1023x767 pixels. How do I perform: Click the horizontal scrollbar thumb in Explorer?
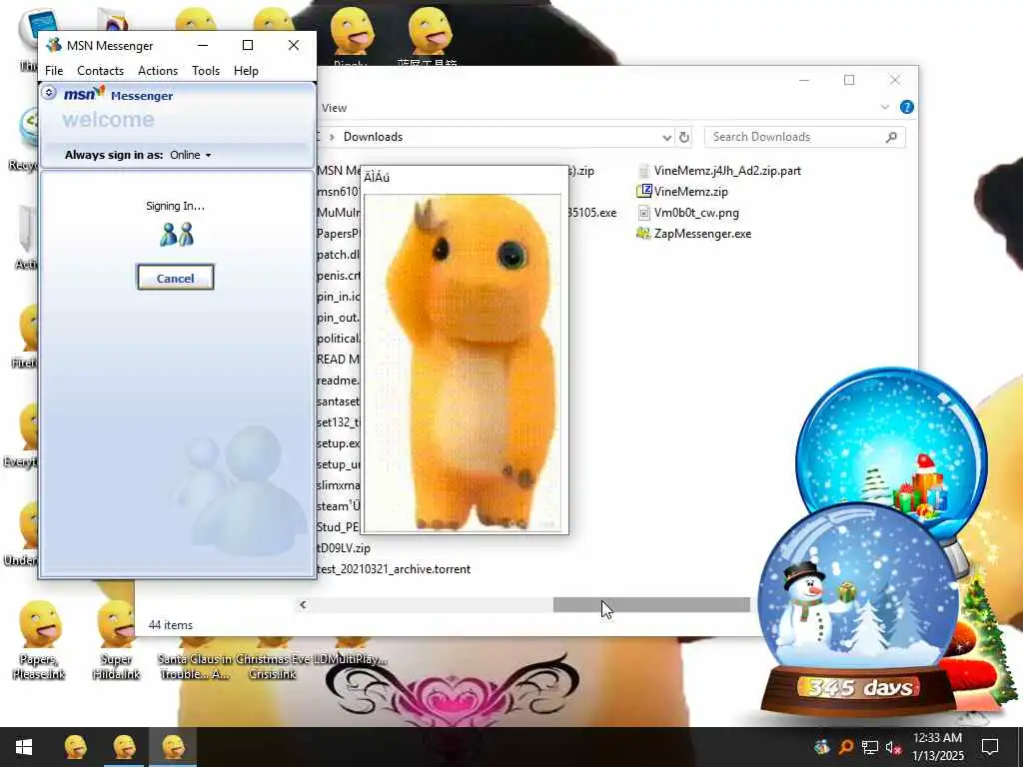651,604
